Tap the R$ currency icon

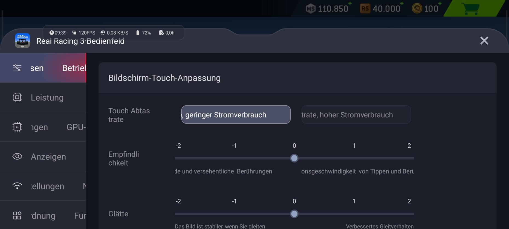(x=365, y=8)
